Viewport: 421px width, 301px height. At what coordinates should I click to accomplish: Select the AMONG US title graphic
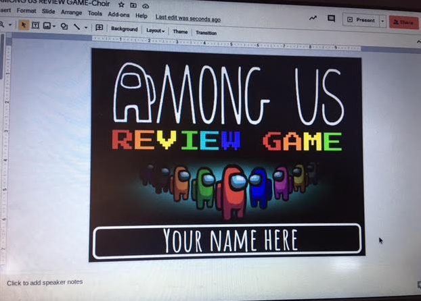coord(229,94)
